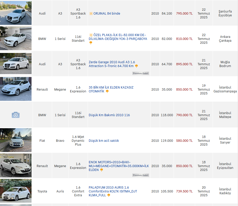Click the orange badge icon after ENOK MOTORS title

(x=102, y=170)
